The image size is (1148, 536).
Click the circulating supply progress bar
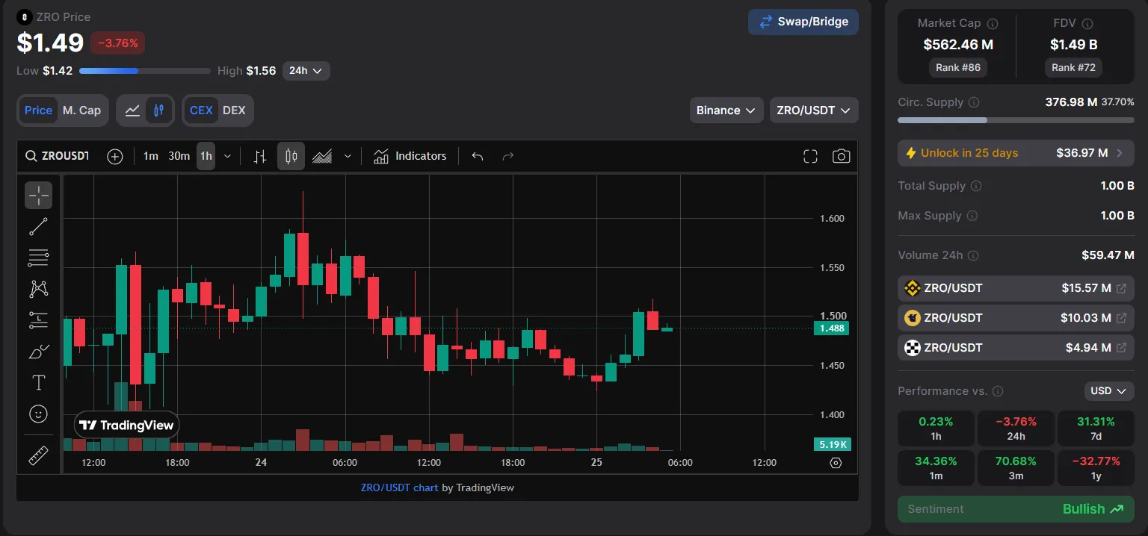point(1016,119)
